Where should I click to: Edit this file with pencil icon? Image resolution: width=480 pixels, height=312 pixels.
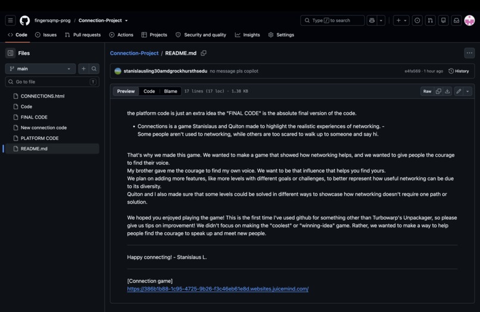[x=459, y=91]
